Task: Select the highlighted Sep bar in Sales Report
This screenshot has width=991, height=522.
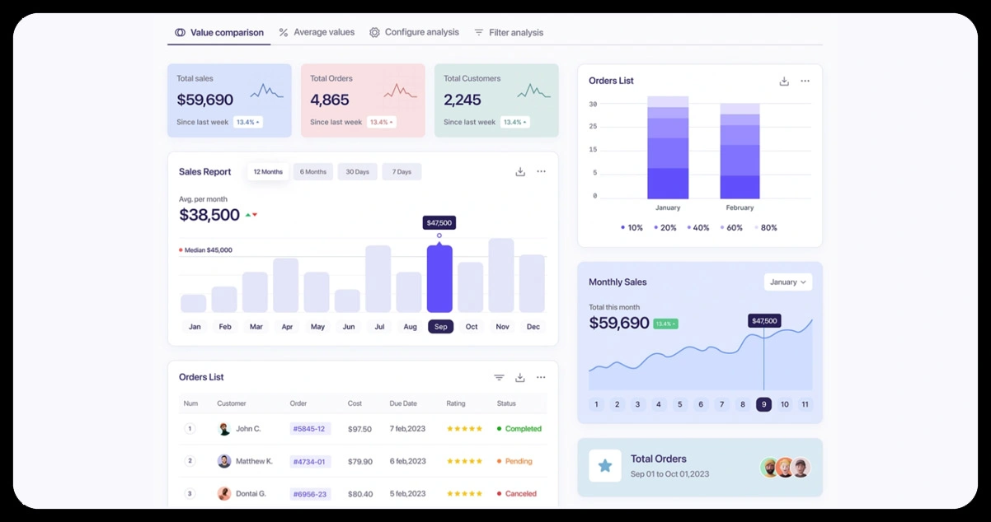Action: click(x=439, y=280)
